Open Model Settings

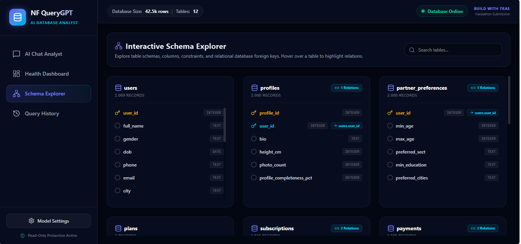point(49,221)
